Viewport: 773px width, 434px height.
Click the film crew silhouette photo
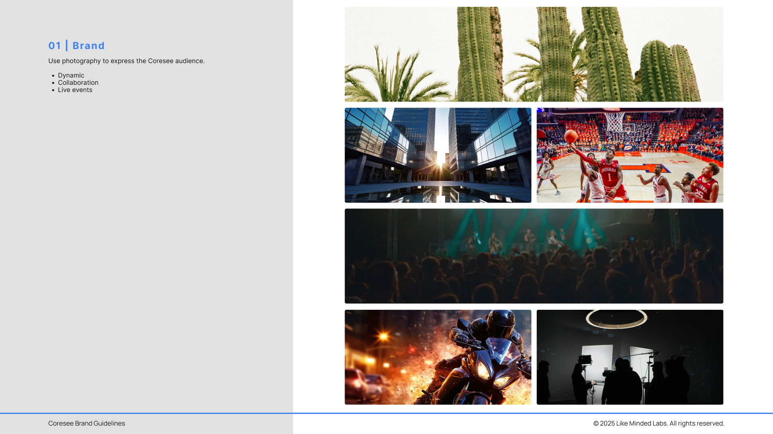630,357
